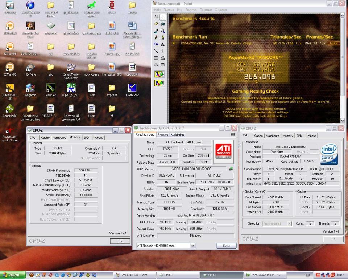Open the Справка menu in Paint
Image resolution: width=348 pixels, height=279 pixels.
point(221,9)
